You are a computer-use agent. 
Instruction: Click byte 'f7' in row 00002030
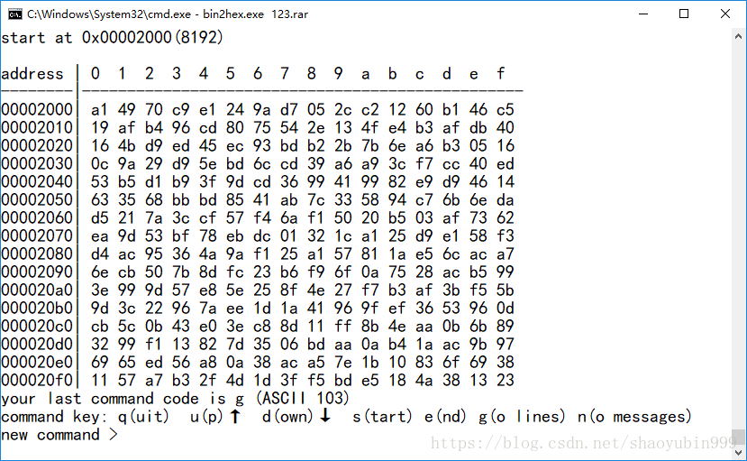(x=424, y=164)
